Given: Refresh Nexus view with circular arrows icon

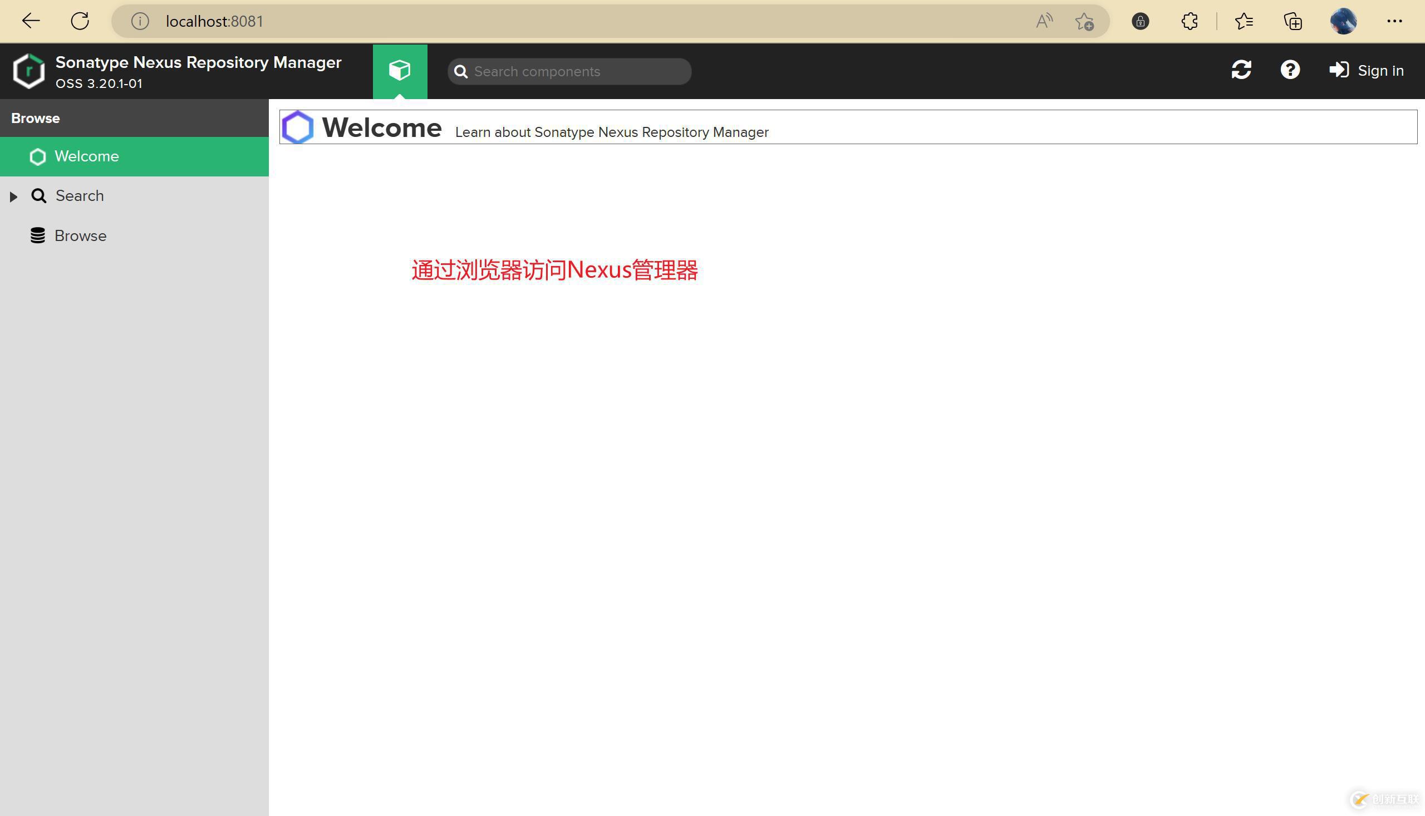Looking at the screenshot, I should 1241,70.
